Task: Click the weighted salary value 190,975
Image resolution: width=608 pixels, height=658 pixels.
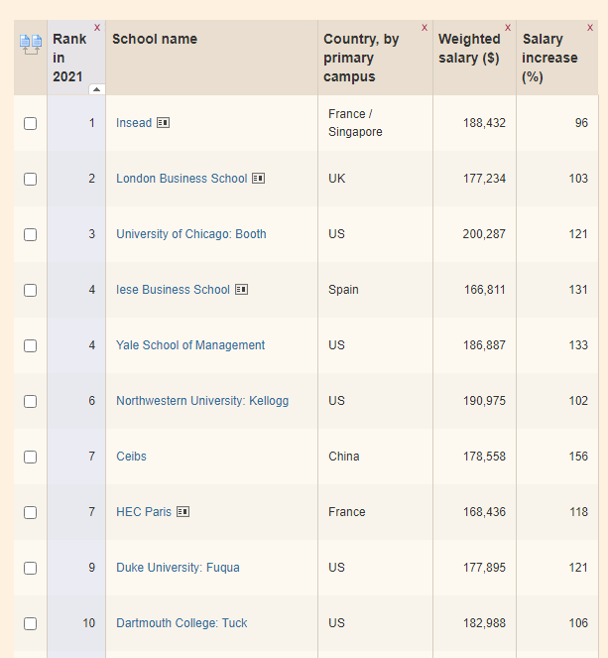Action: click(x=484, y=401)
